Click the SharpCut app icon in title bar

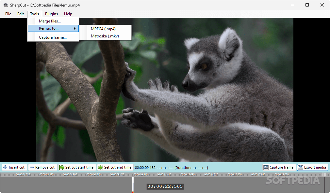coord(6,5)
